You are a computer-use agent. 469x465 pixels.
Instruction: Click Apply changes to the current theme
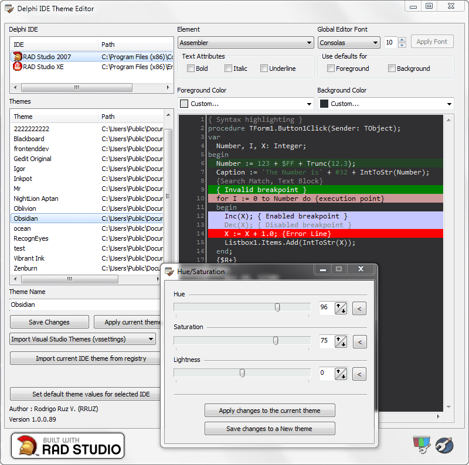point(270,411)
